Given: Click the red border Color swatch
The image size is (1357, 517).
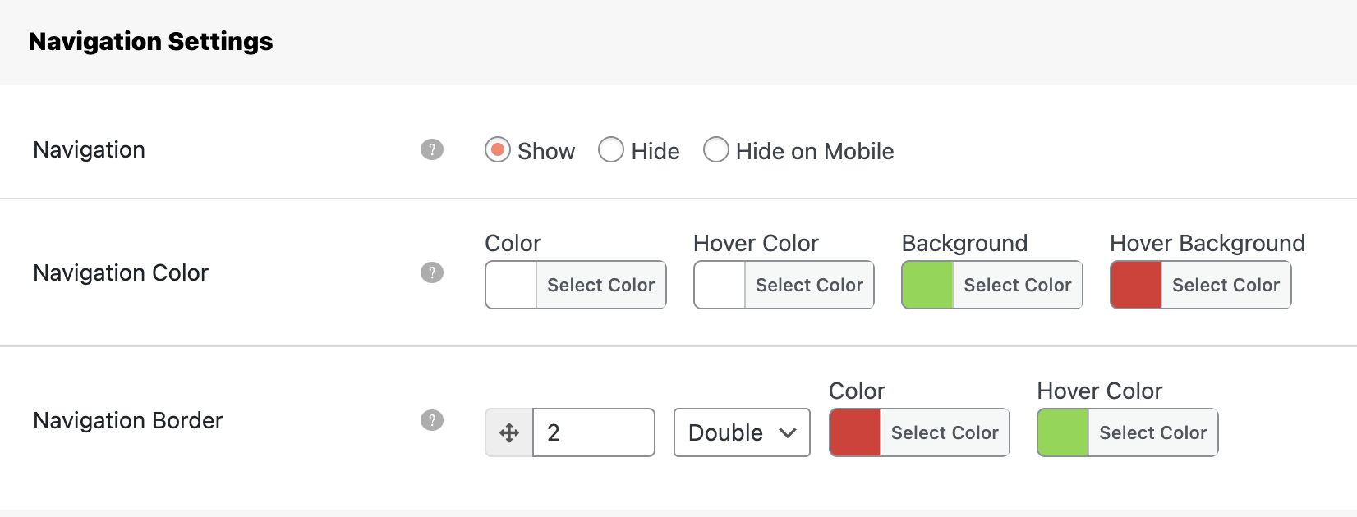Looking at the screenshot, I should point(855,432).
